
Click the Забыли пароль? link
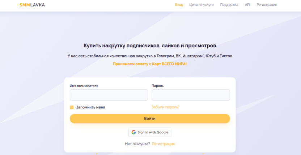[x=165, y=107]
